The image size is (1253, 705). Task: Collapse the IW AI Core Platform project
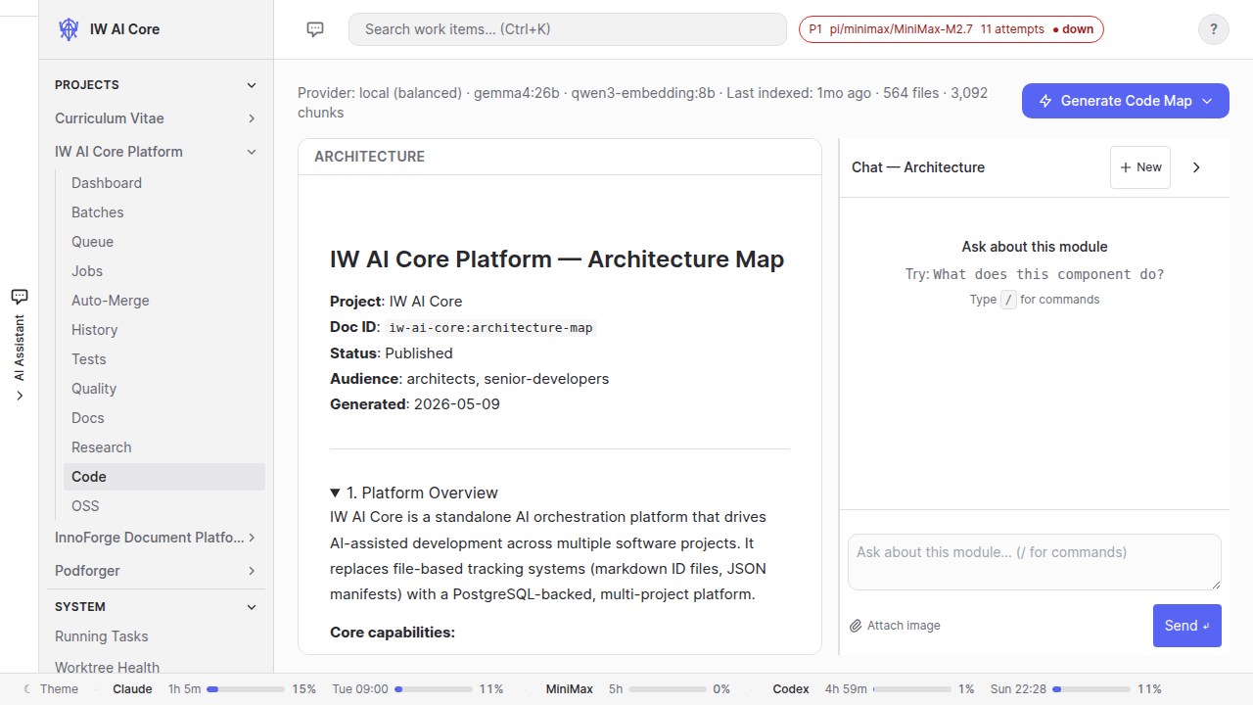pyautogui.click(x=252, y=152)
